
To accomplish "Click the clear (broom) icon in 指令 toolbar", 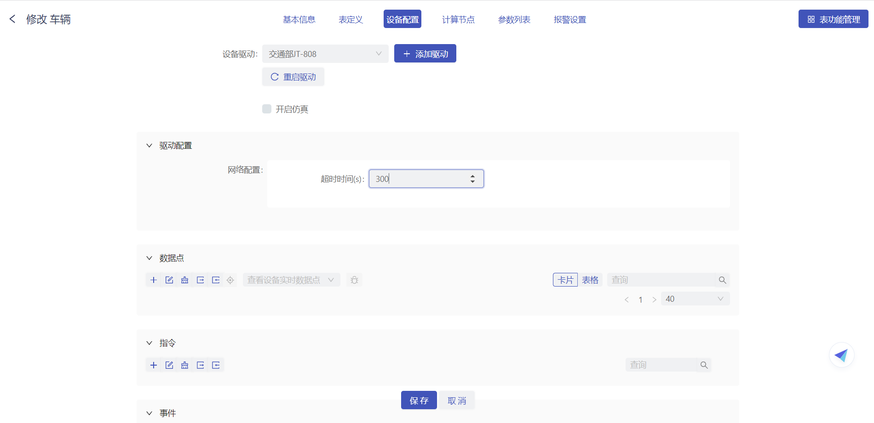I will pos(184,365).
